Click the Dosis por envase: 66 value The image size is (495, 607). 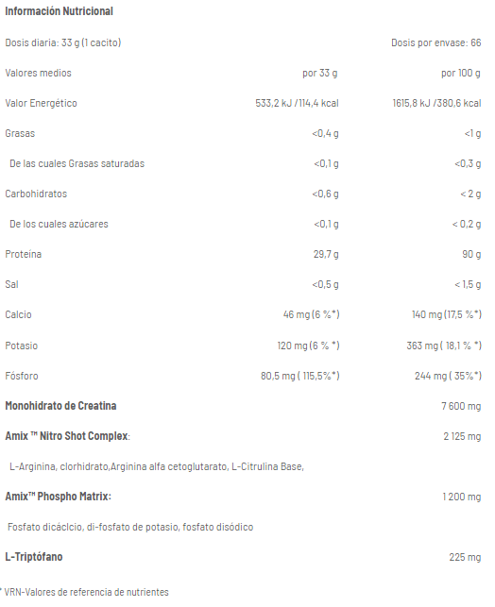[436, 42]
